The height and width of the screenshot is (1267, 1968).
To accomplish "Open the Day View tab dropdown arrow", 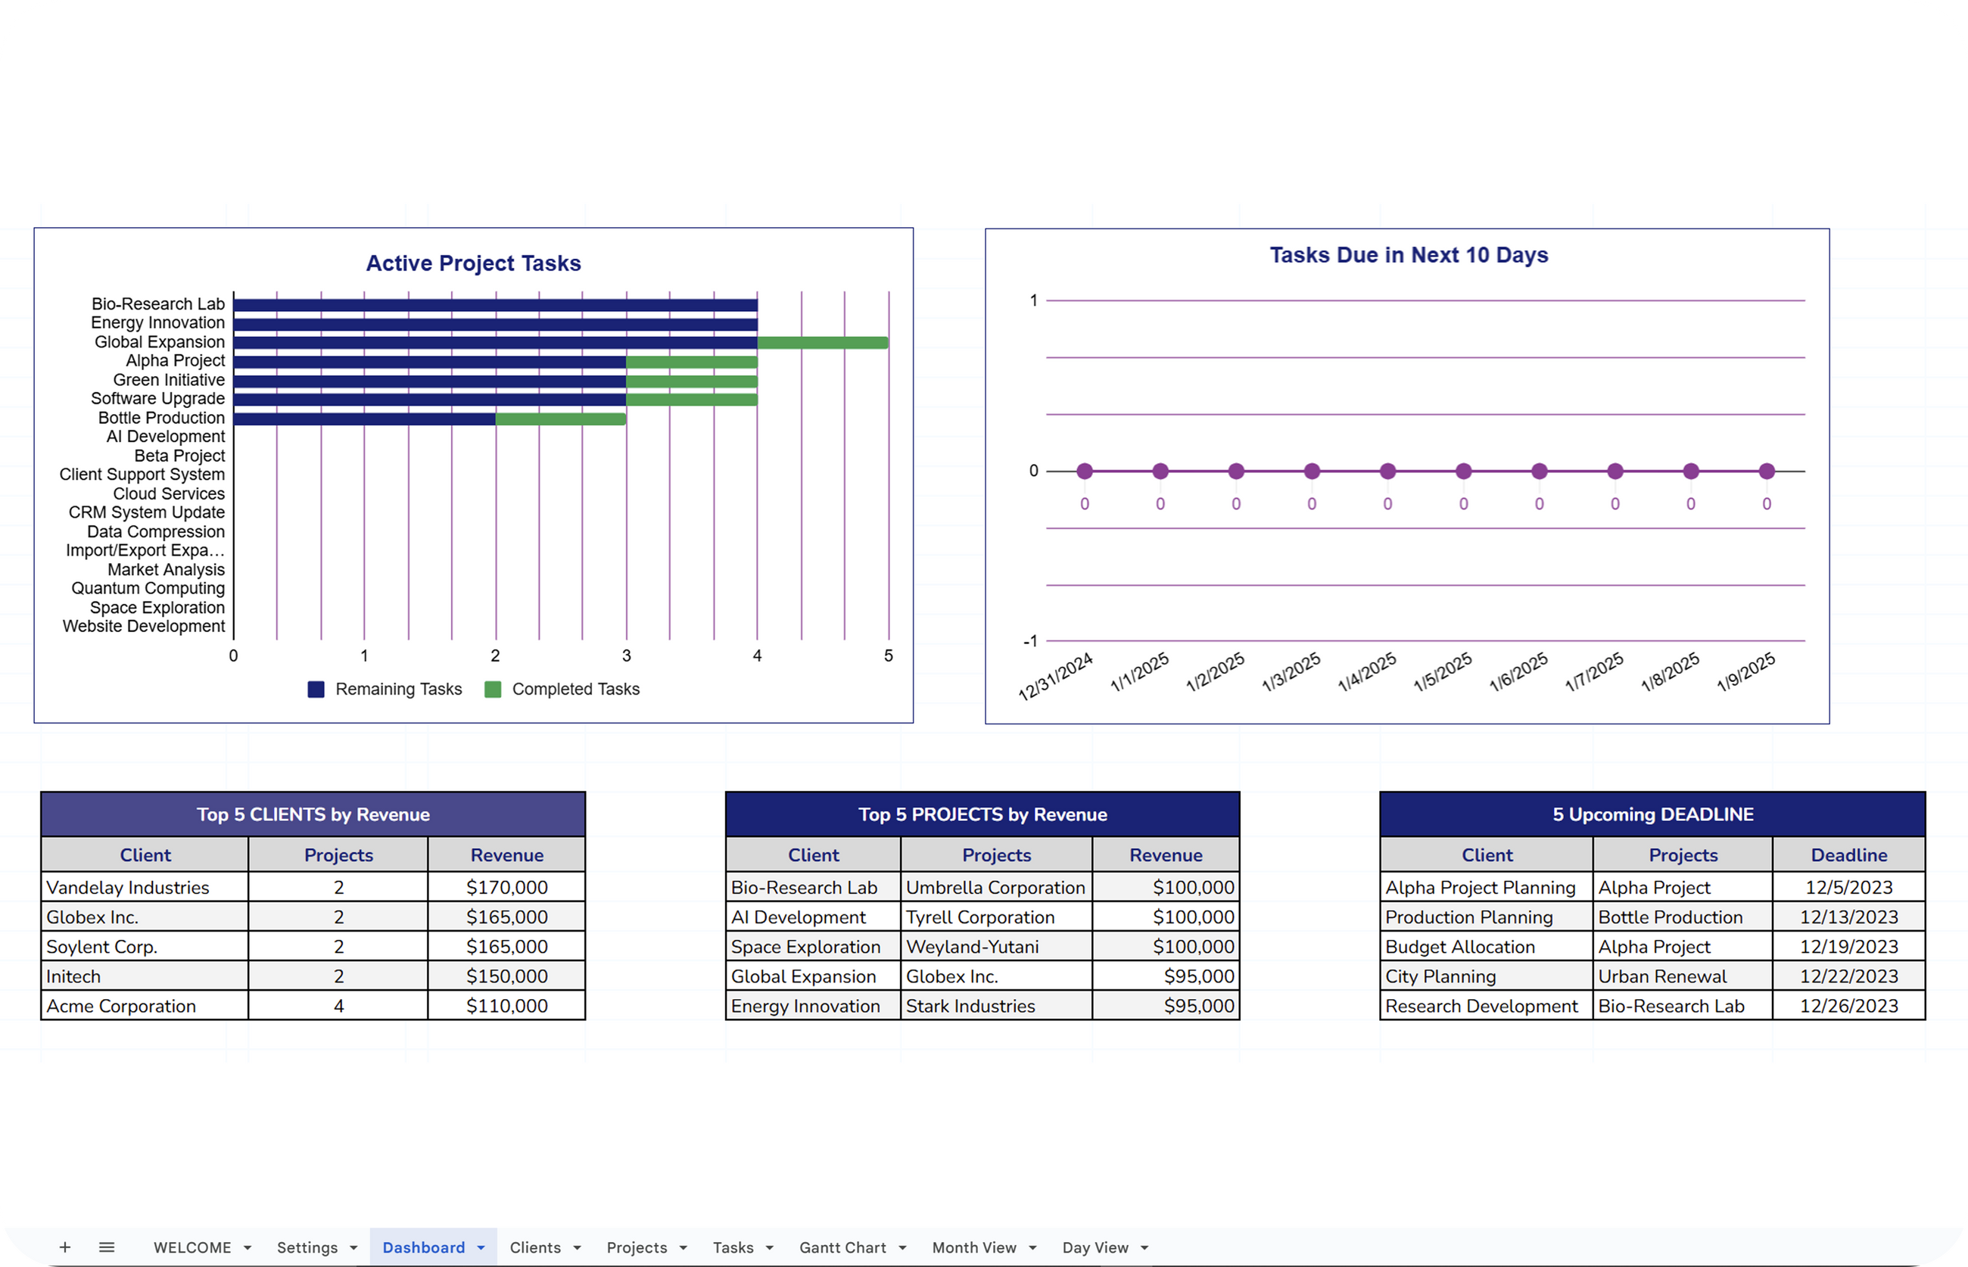I will 1144,1248.
